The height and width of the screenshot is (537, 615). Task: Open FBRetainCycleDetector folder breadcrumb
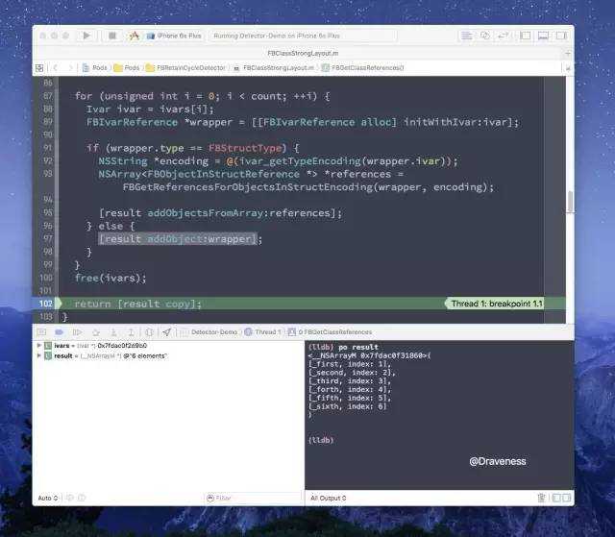click(185, 68)
